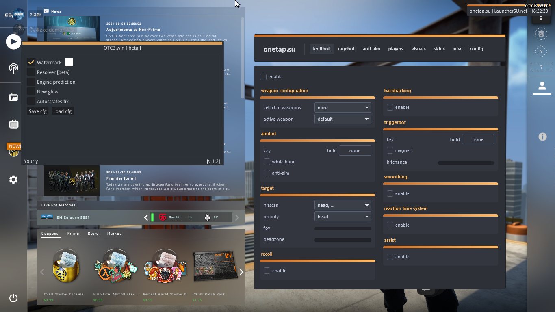Open the Watermark color swatch
Screen dimensions: 555x312
pyautogui.click(x=69, y=62)
